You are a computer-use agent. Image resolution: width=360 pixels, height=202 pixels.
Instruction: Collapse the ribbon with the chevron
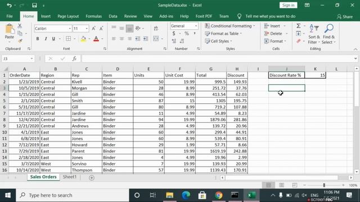click(x=355, y=49)
